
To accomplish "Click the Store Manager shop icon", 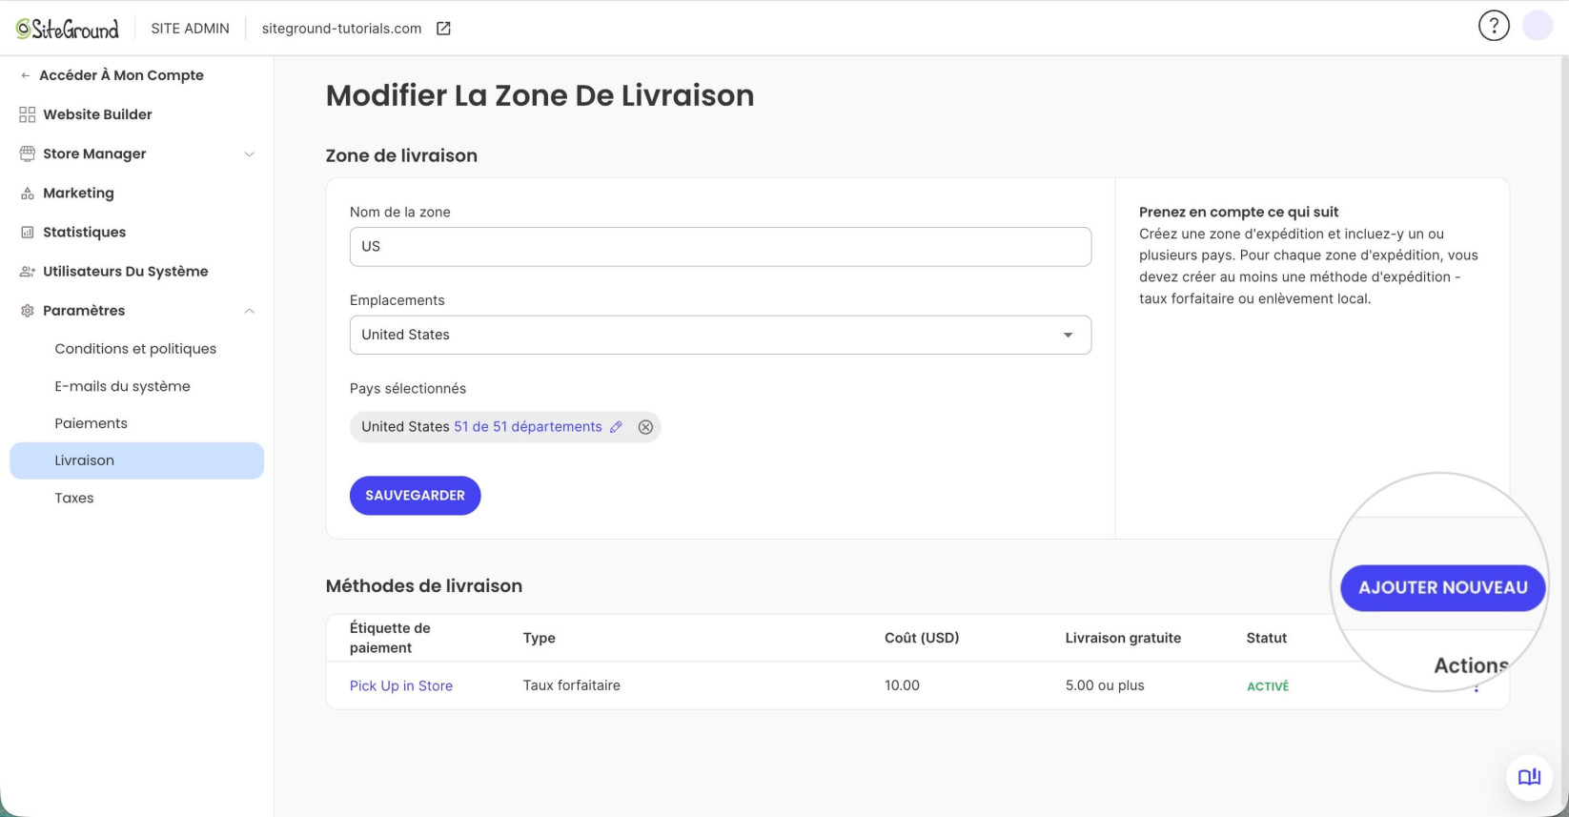I will point(27,153).
